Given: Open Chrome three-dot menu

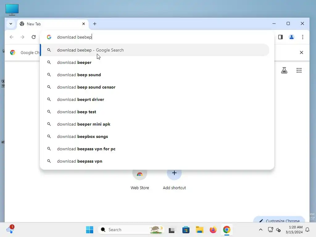Looking at the screenshot, I should click(302, 37).
